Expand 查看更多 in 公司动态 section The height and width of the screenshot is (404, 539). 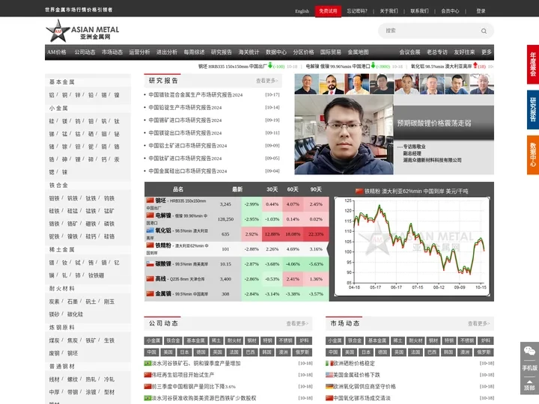297,324
